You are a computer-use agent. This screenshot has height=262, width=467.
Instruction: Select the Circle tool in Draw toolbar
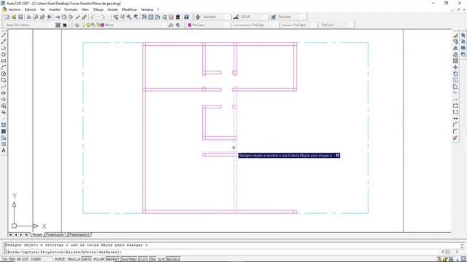4,74
